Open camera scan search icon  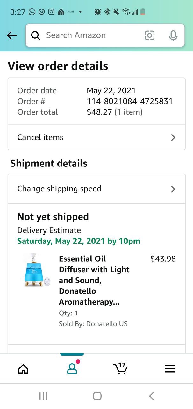pyautogui.click(x=149, y=35)
